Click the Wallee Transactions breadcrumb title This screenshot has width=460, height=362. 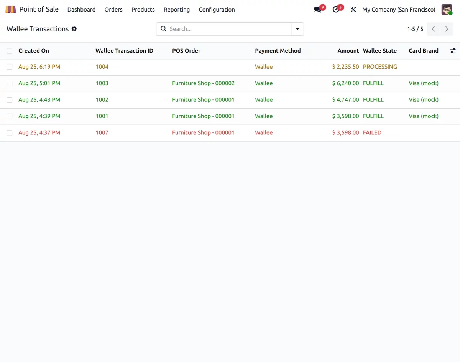tap(38, 29)
